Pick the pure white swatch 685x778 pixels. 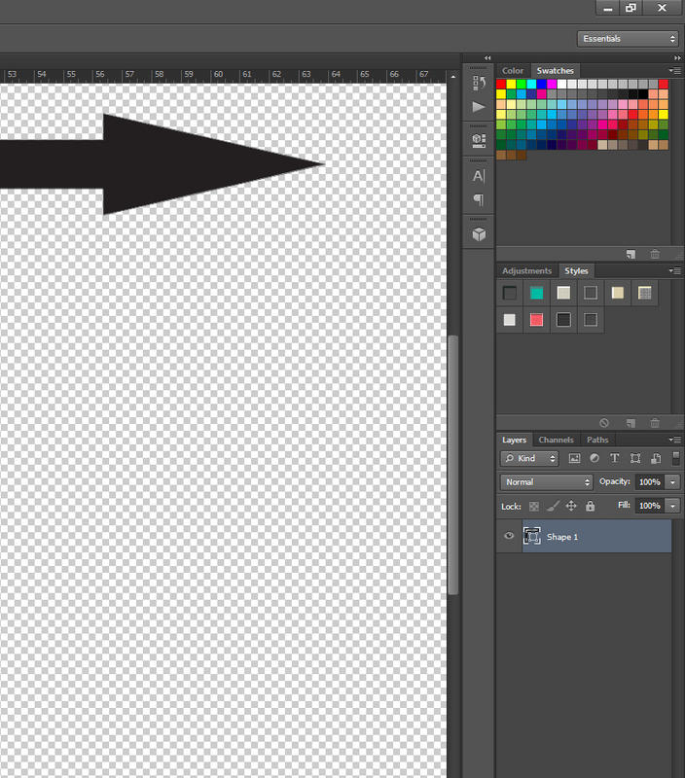(x=561, y=84)
